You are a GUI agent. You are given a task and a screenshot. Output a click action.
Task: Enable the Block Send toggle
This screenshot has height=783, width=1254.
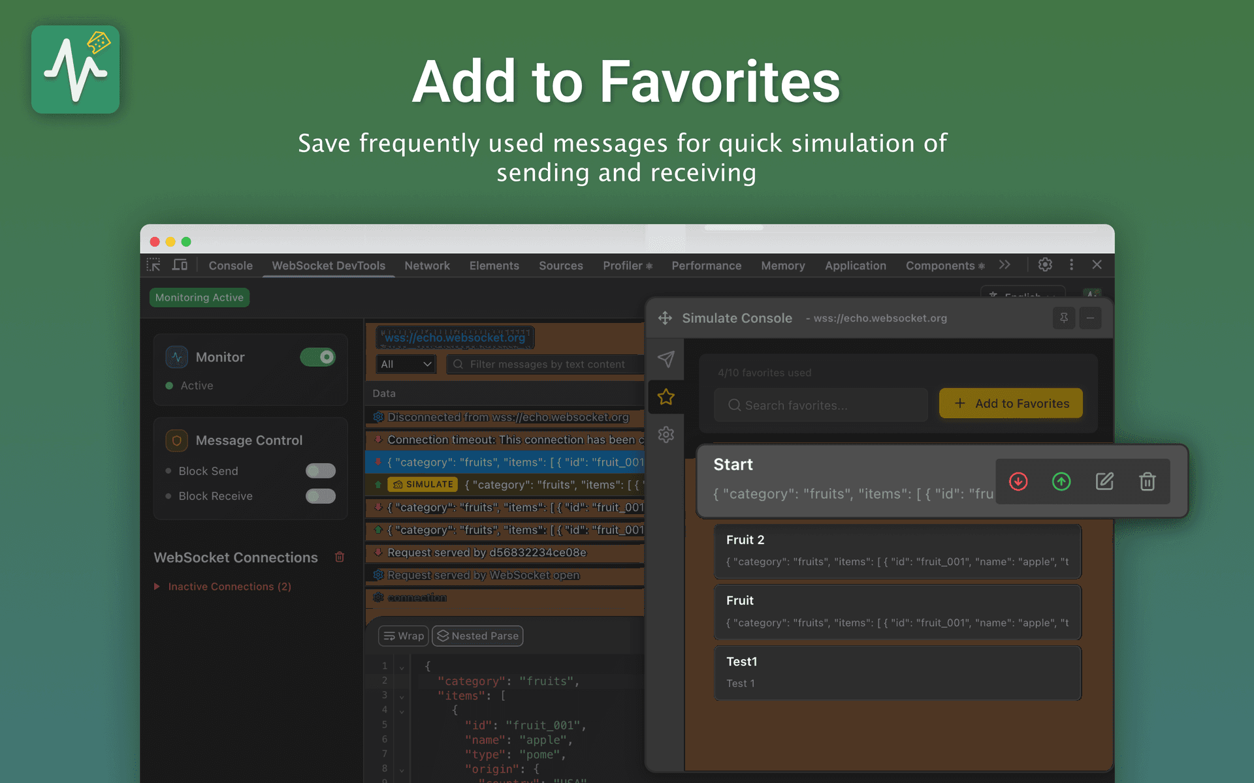pos(320,470)
